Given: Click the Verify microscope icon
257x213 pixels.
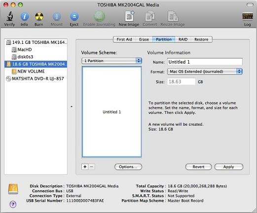Looking at the screenshot, I should coord(10,16).
